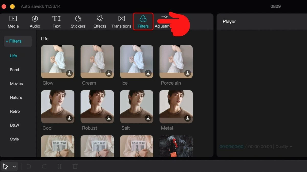Viewport: 307px width, 172px height.
Task: Open the Media panel
Action: coord(13,21)
